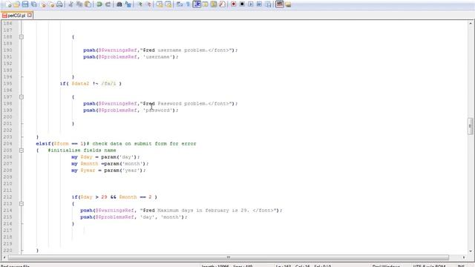Viewport: 475px width, 267px height.
Task: Click the Close All documents icon
Action: 51,4
